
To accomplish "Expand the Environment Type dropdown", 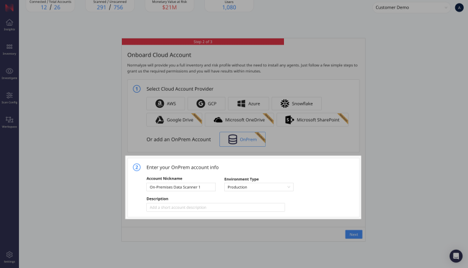I will [258, 187].
